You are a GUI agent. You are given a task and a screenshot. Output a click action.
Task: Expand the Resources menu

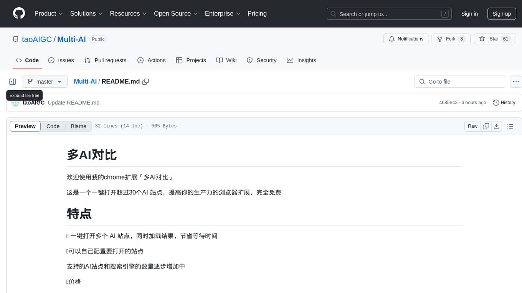(128, 13)
